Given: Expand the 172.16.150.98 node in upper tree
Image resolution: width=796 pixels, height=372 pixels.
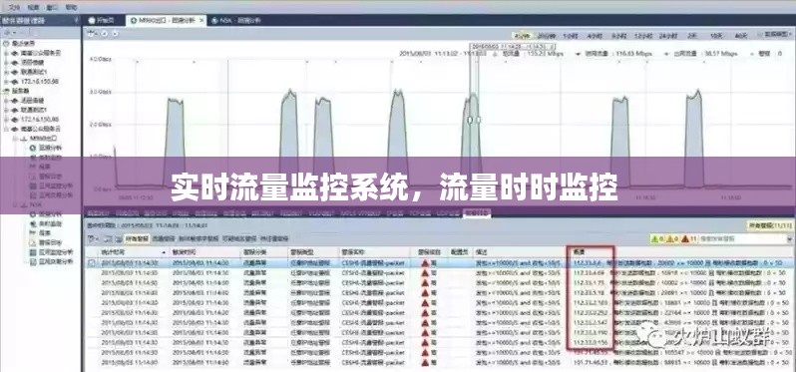Looking at the screenshot, I should coord(7,81).
